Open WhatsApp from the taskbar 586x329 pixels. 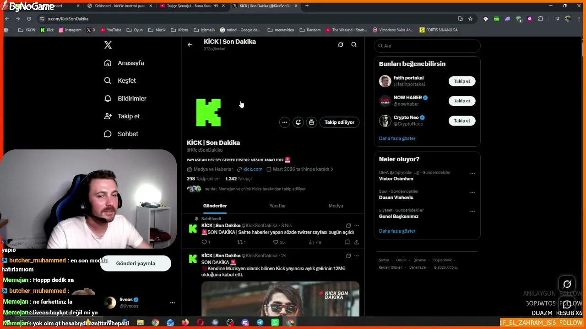coord(275,323)
